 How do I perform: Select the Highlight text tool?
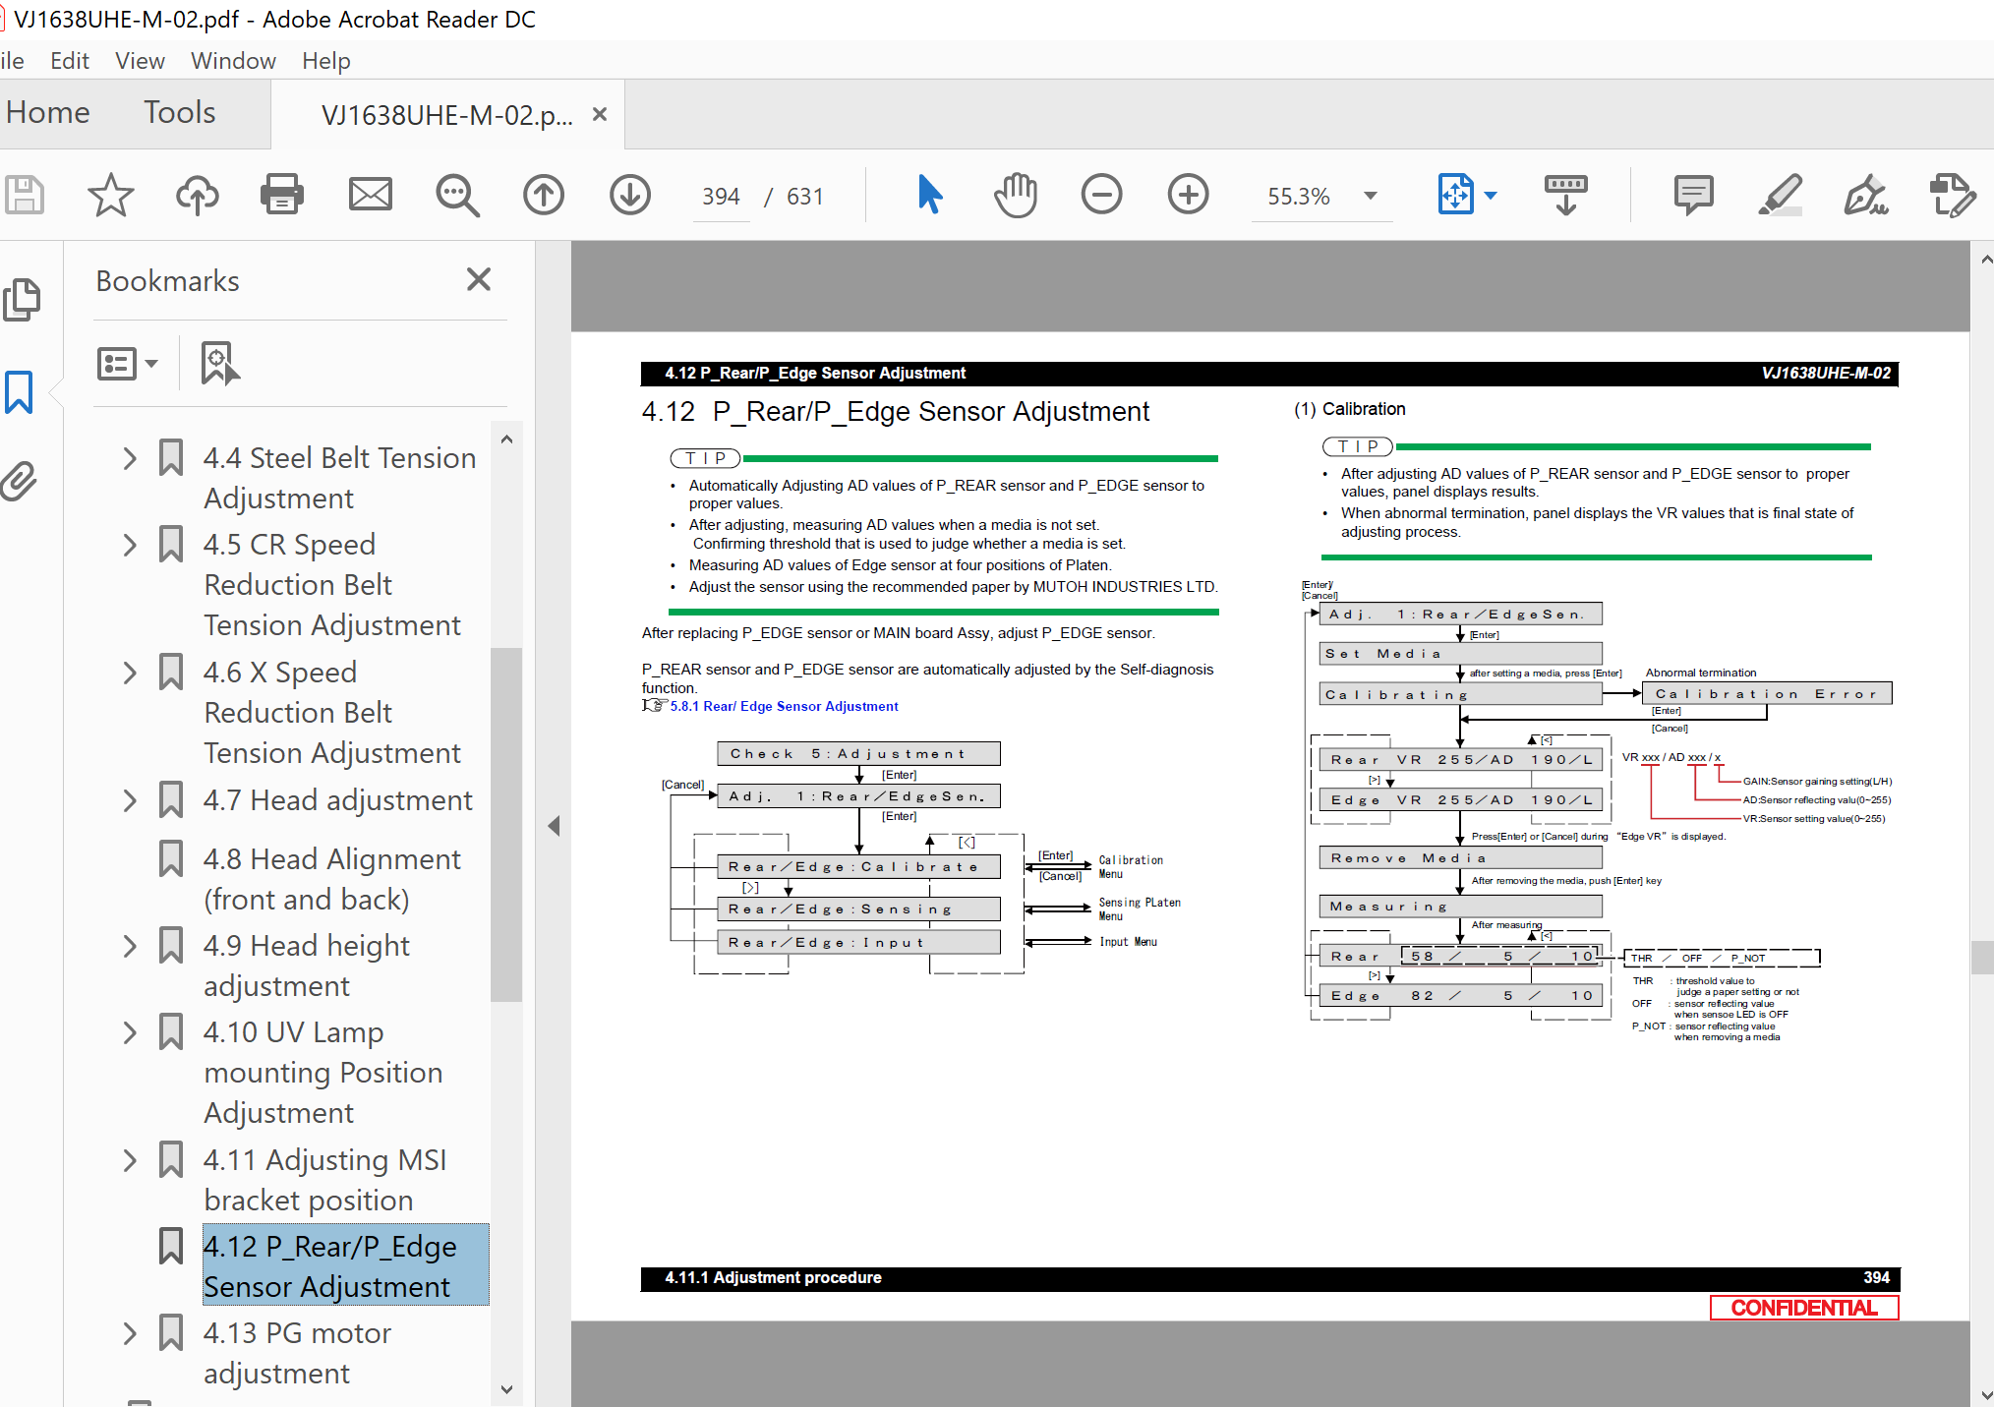(x=1780, y=195)
